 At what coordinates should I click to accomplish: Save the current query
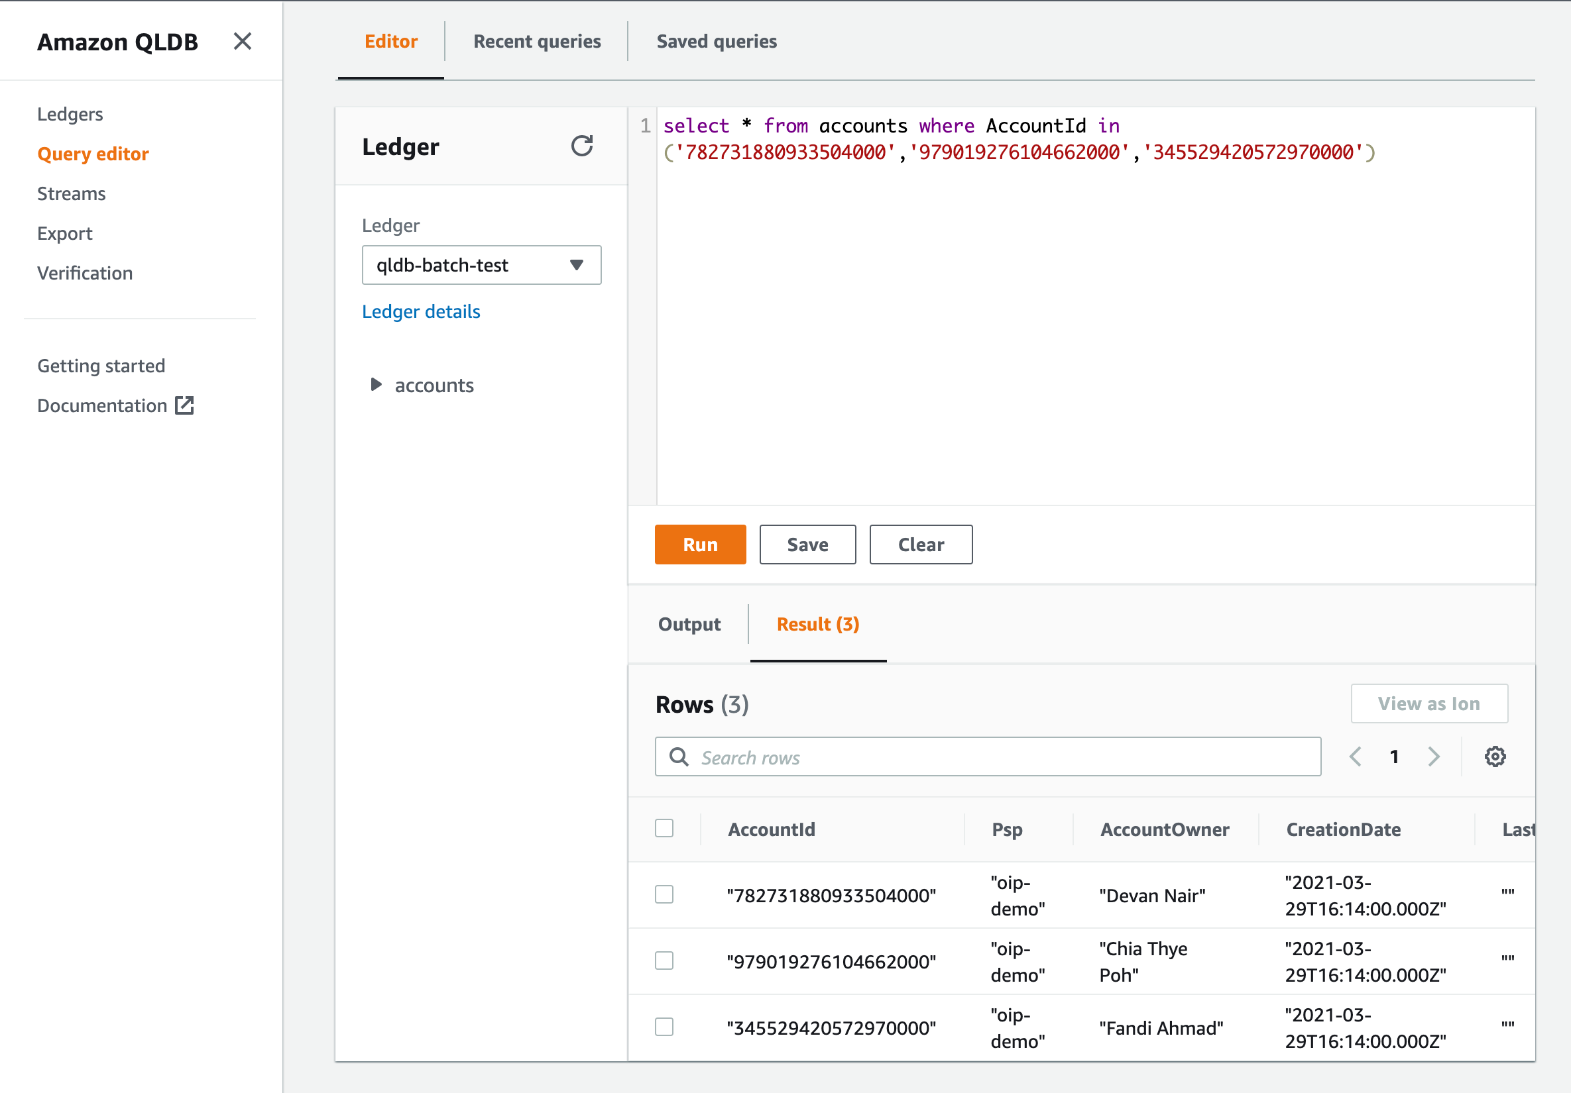[x=807, y=545]
